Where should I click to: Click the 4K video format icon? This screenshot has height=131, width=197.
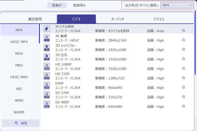(x=47, y=38)
